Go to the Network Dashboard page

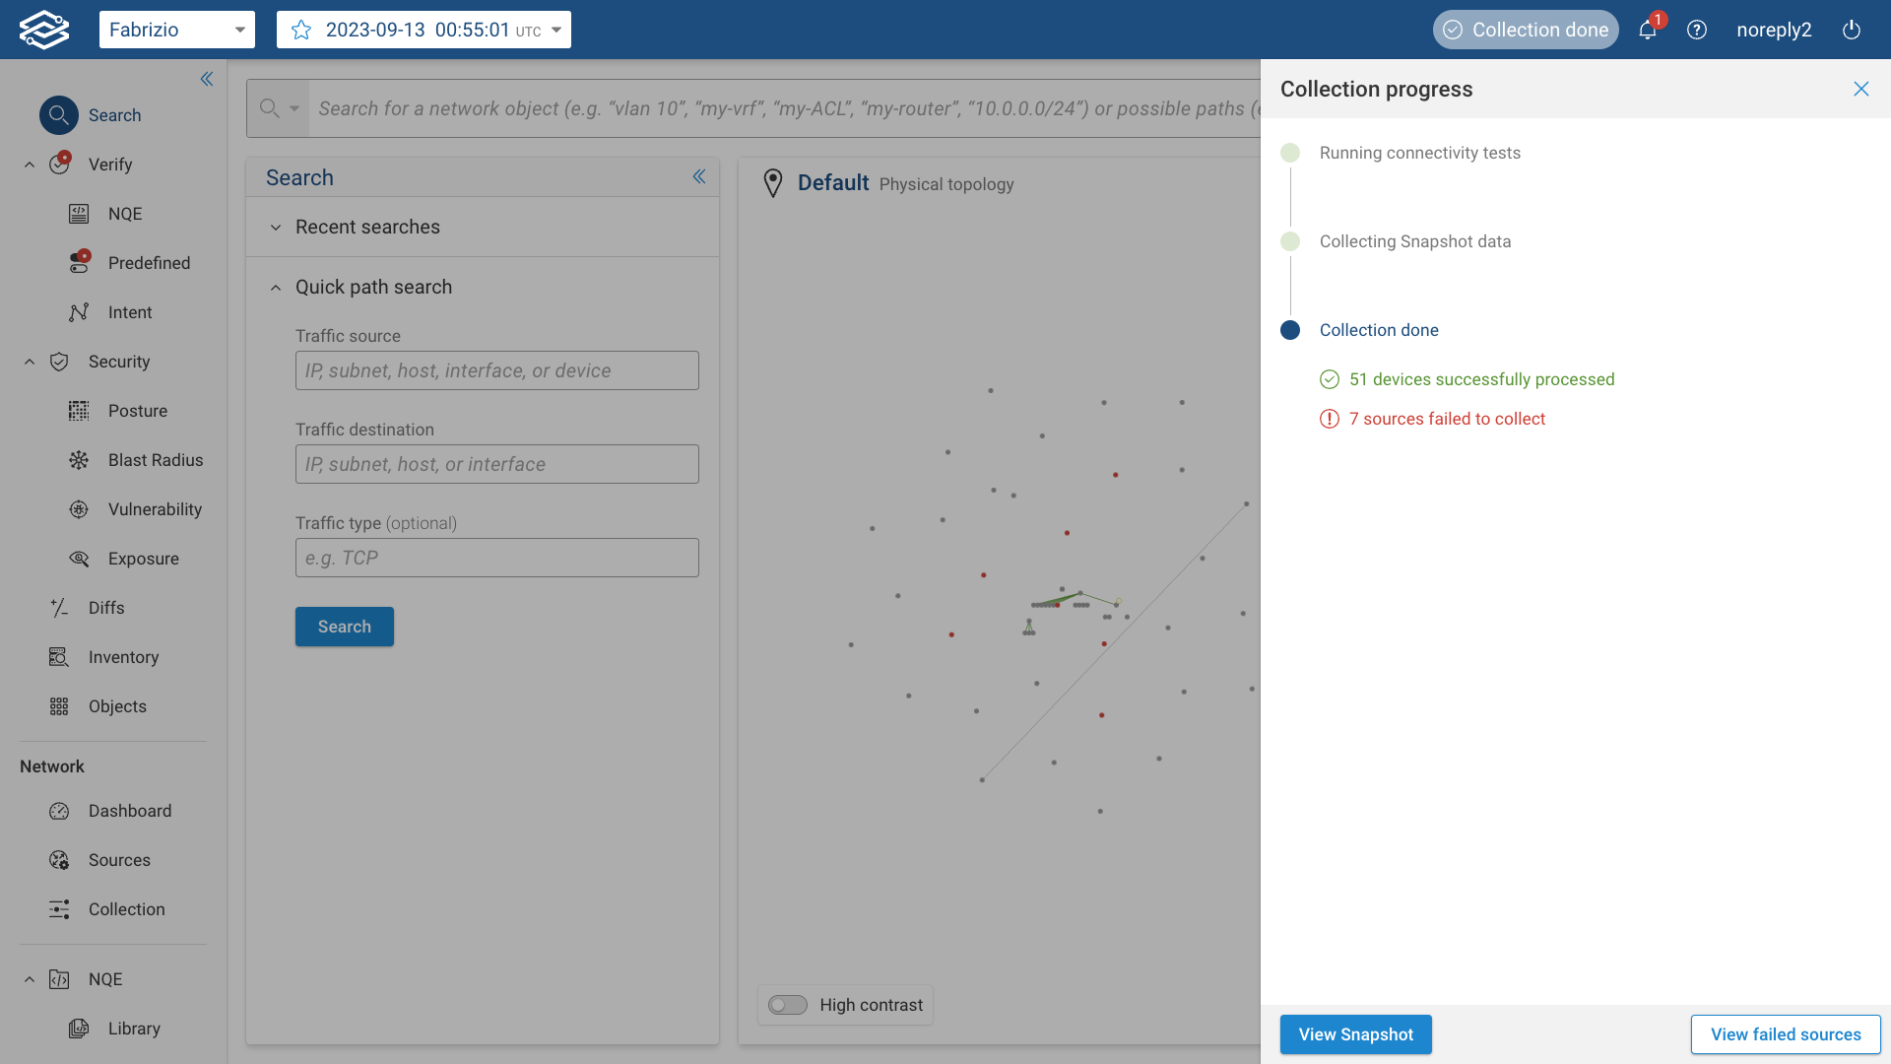(x=129, y=811)
